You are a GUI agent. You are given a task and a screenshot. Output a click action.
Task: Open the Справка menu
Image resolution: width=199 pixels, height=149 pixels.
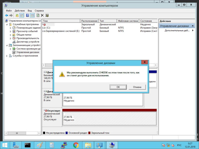pos(39,11)
